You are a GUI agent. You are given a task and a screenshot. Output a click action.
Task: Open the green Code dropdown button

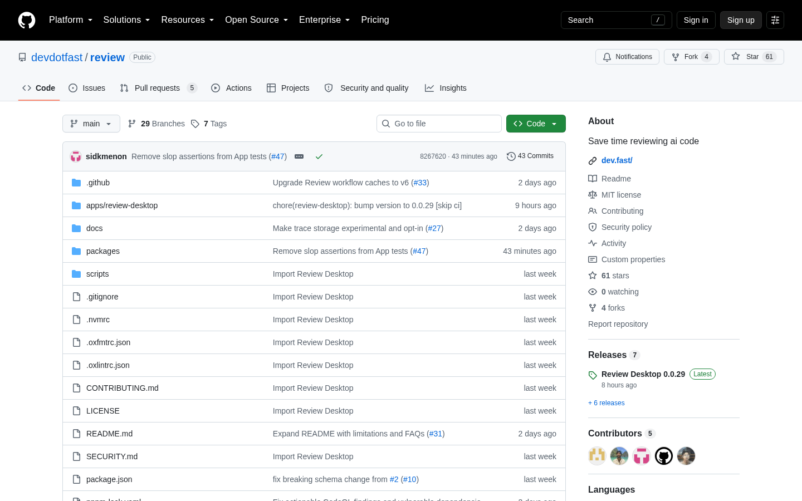pos(536,124)
